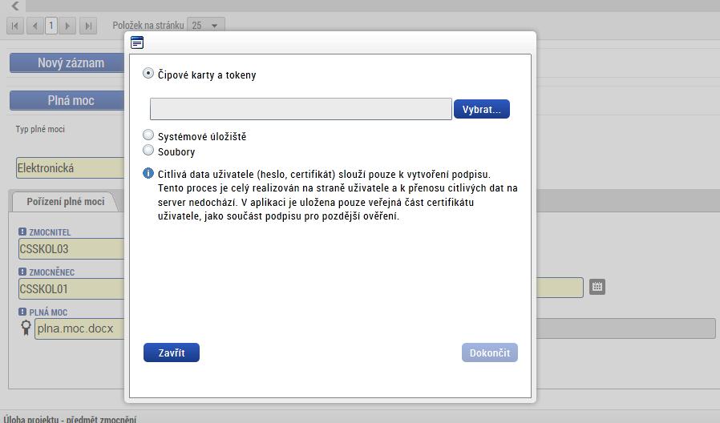This screenshot has width=720, height=423.
Task: Click the Typ plné moci label
Action: pyautogui.click(x=40, y=129)
